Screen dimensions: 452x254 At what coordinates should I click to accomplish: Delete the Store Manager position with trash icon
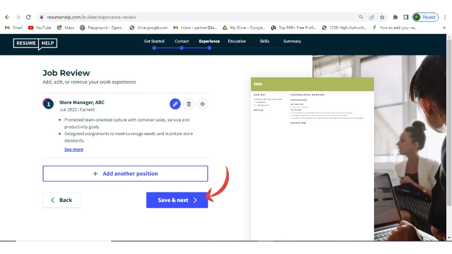tap(189, 104)
